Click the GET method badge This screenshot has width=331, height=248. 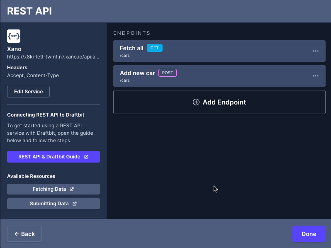pos(155,48)
